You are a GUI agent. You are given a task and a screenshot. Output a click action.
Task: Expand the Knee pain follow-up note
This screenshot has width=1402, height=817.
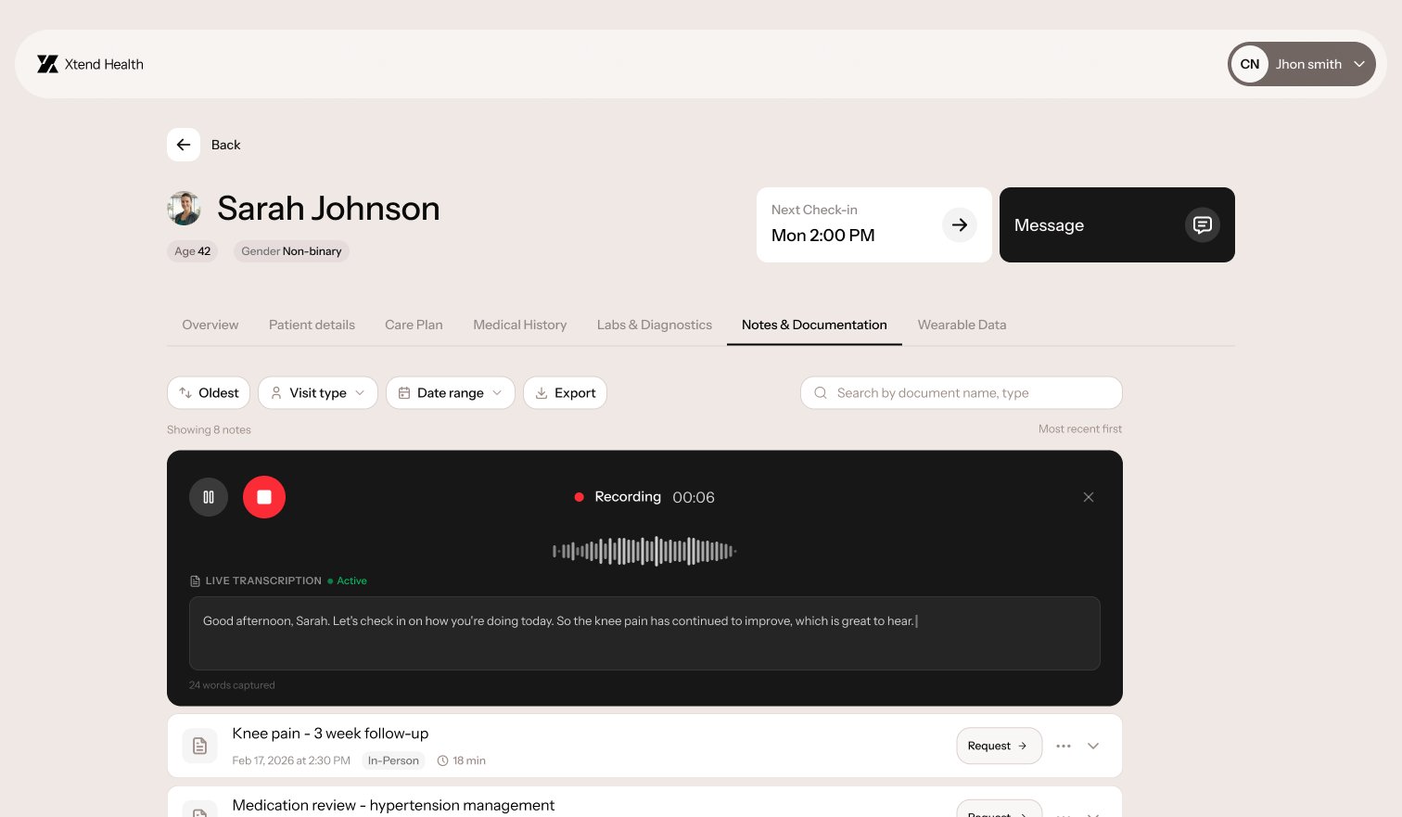click(1093, 746)
